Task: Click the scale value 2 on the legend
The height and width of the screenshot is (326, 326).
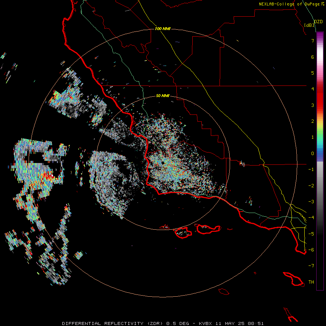Action: point(313,121)
